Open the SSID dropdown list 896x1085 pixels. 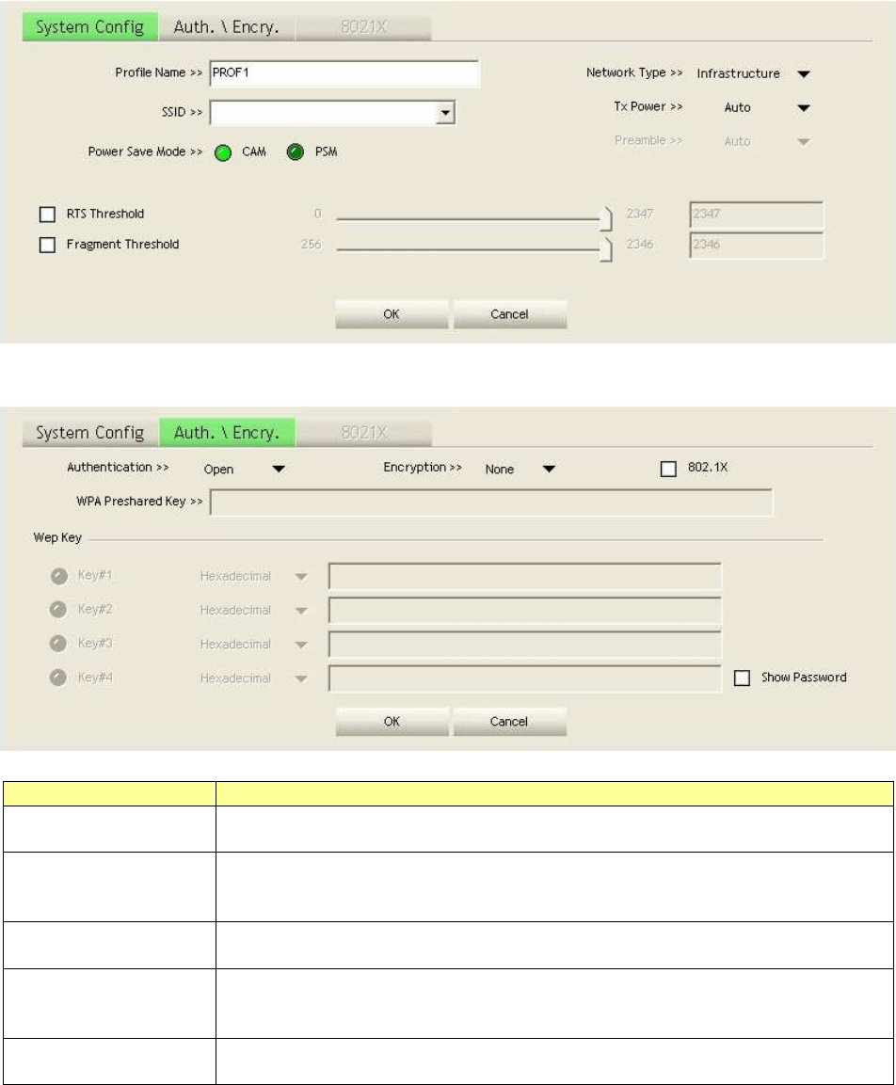445,113
